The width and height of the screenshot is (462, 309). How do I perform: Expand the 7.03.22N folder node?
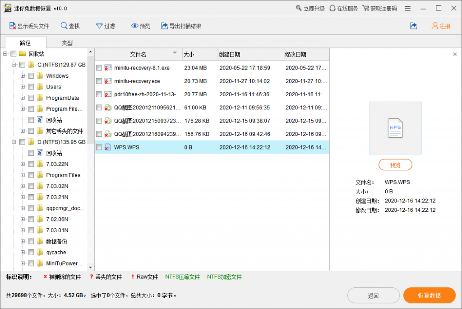pyautogui.click(x=23, y=164)
